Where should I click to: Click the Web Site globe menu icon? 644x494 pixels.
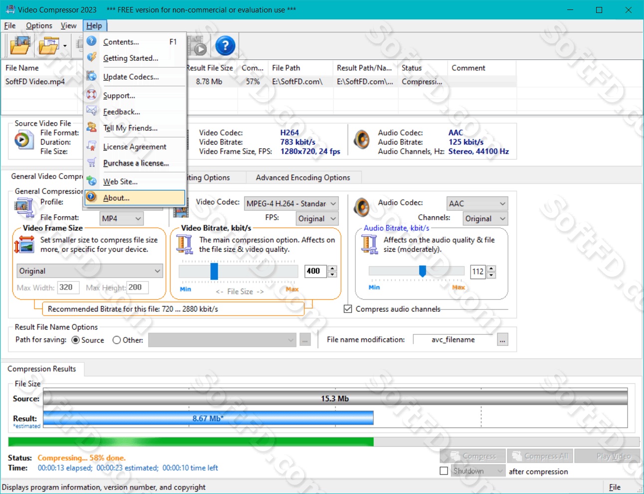(x=92, y=181)
